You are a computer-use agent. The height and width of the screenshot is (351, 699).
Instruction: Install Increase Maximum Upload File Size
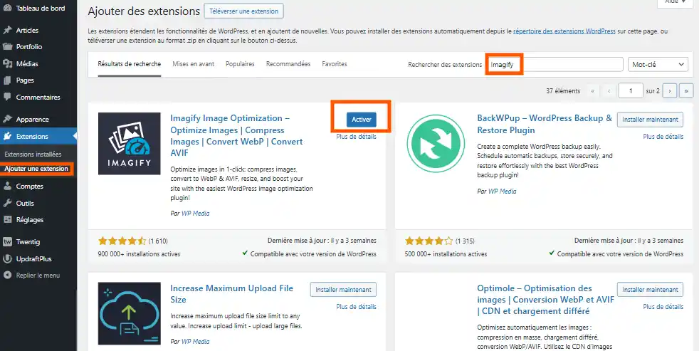(343, 290)
